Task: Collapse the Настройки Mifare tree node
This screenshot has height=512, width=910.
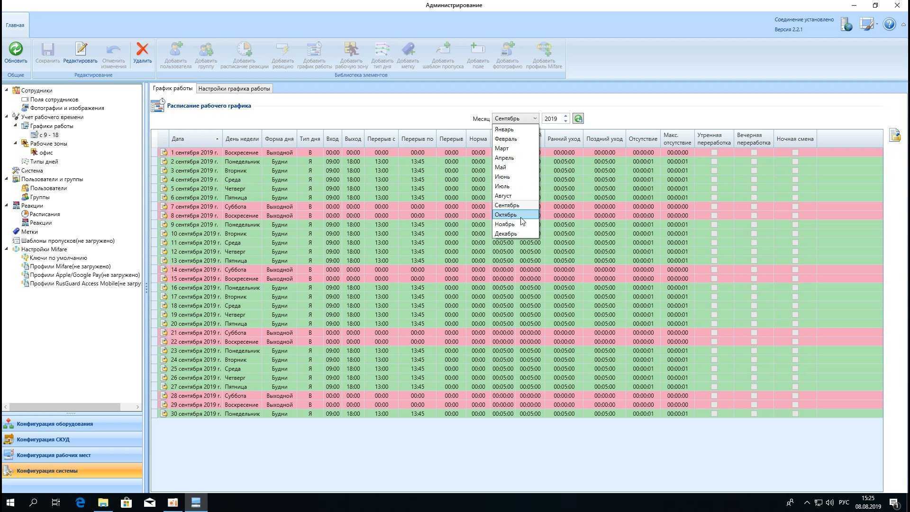Action: pos(7,249)
